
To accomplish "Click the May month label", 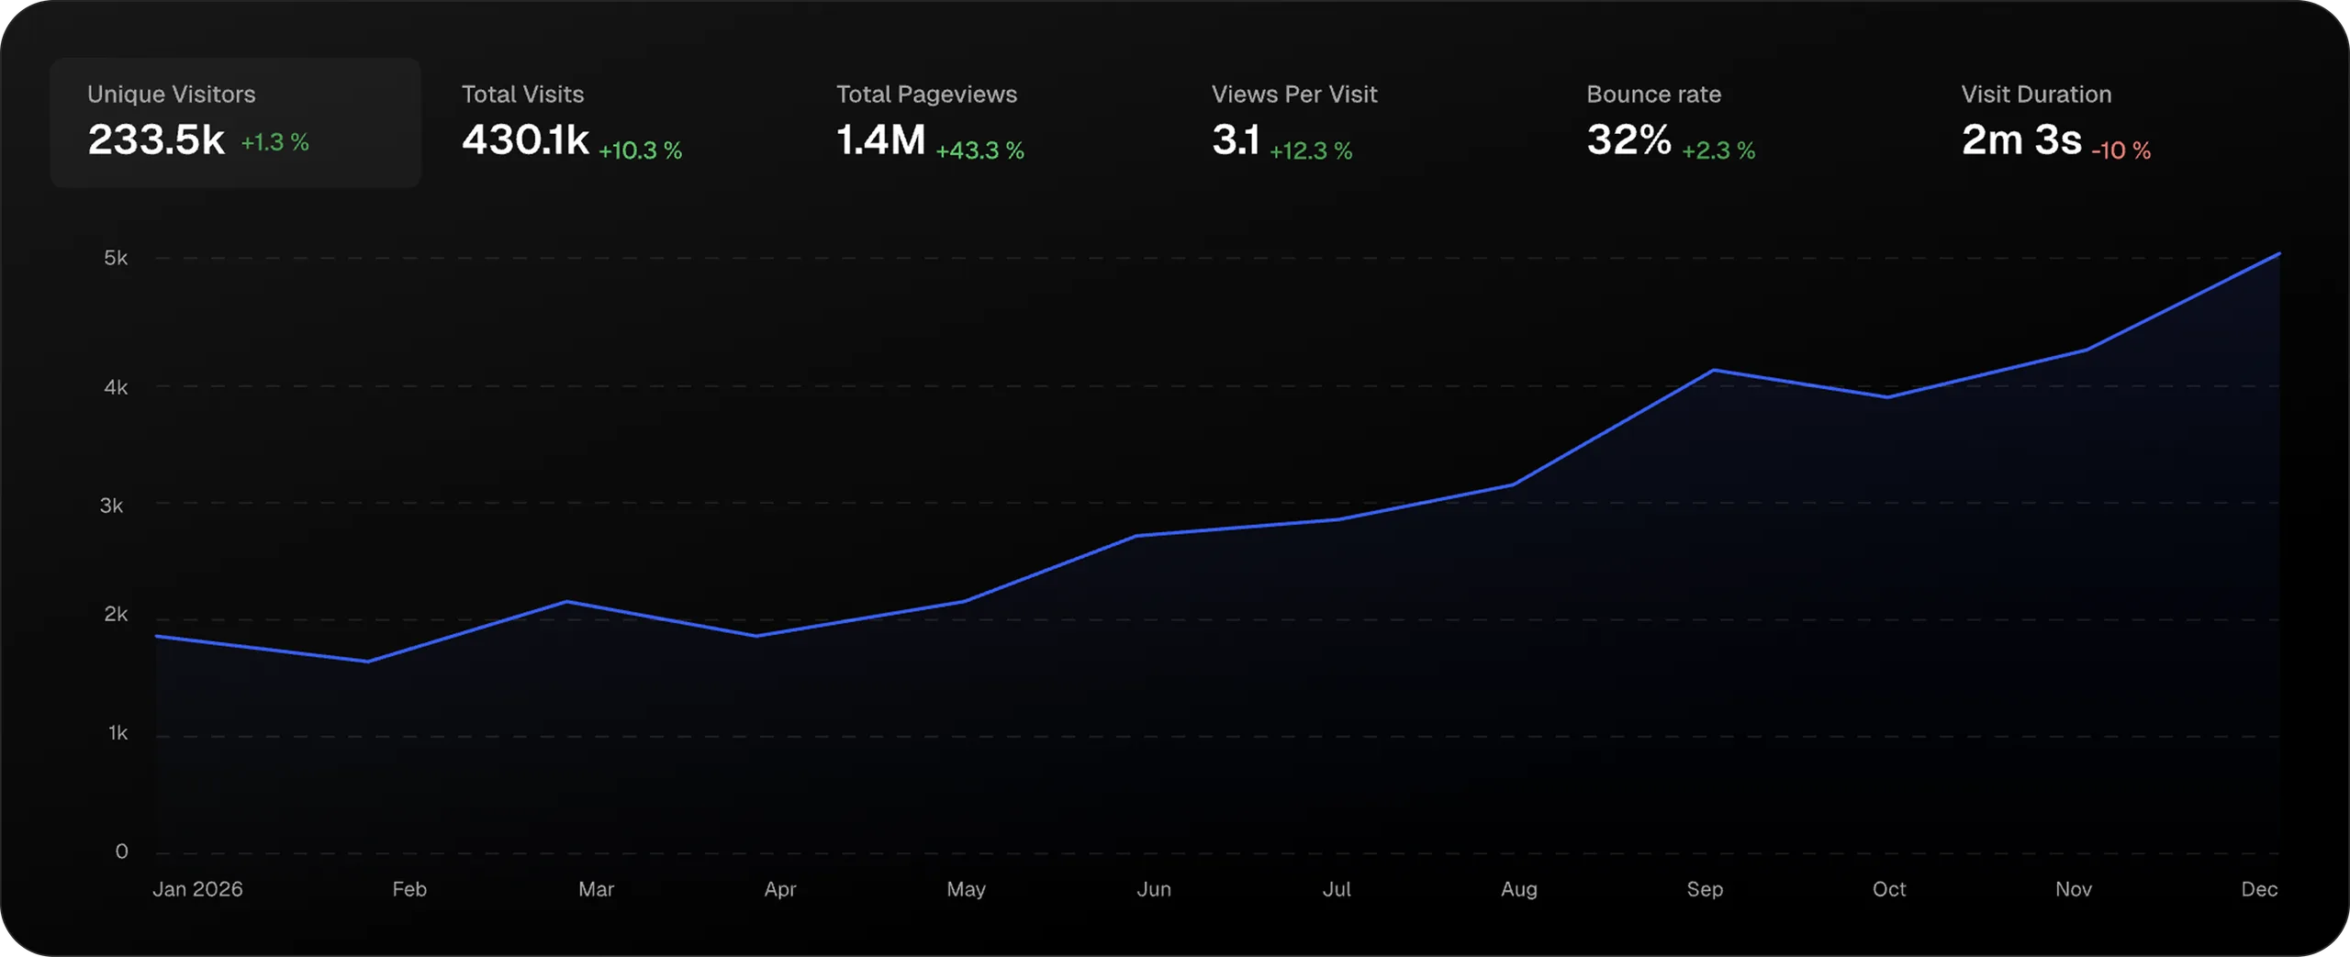I will click(967, 890).
